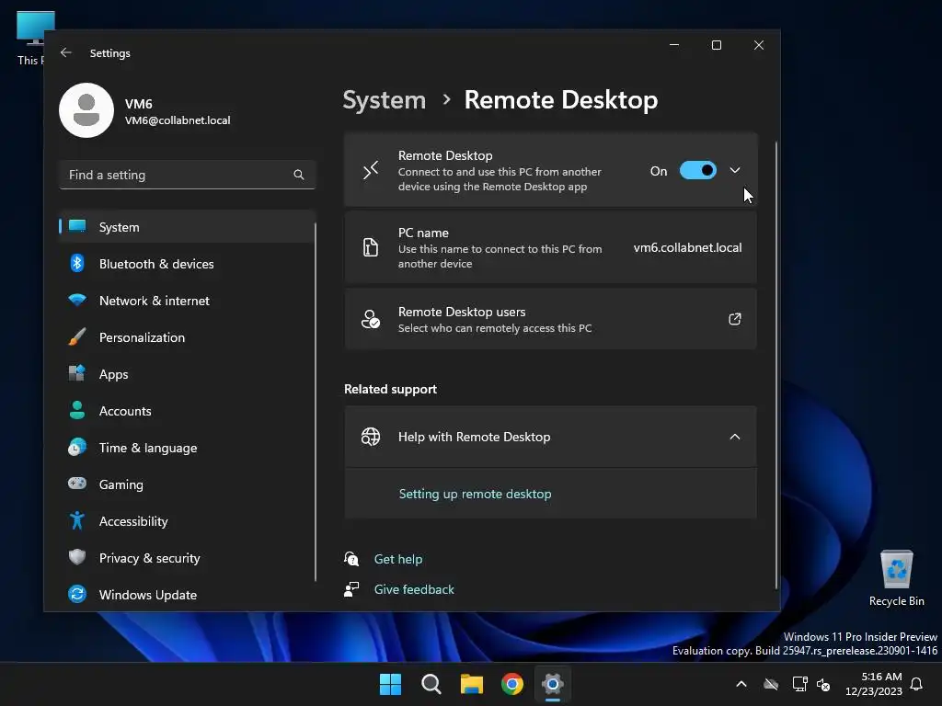Click the VM6 user avatar
Viewport: 942px width, 706px height.
pyautogui.click(x=86, y=110)
